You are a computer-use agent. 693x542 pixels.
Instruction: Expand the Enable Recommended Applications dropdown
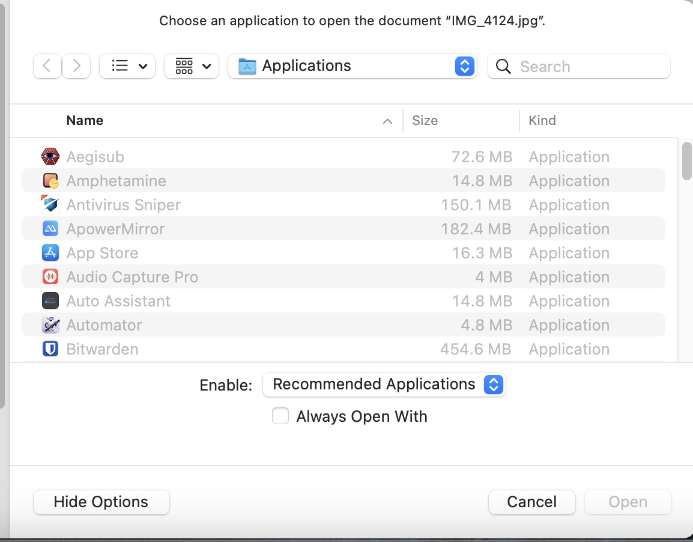click(x=384, y=385)
